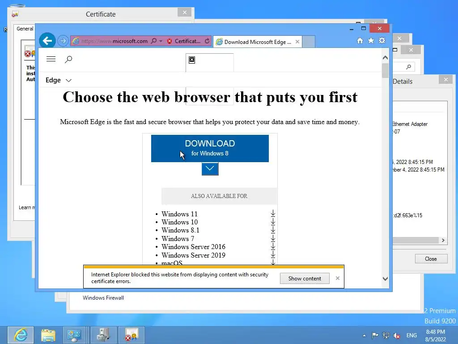Screen dimensions: 458x344
Task: Click the Windows 10 list entry
Action: [179, 222]
